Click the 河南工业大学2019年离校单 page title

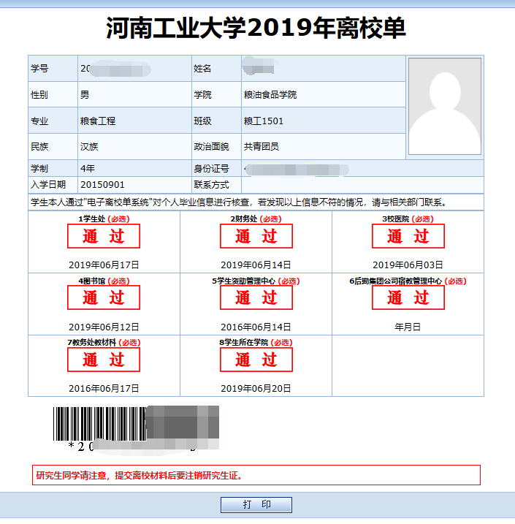[x=256, y=29]
